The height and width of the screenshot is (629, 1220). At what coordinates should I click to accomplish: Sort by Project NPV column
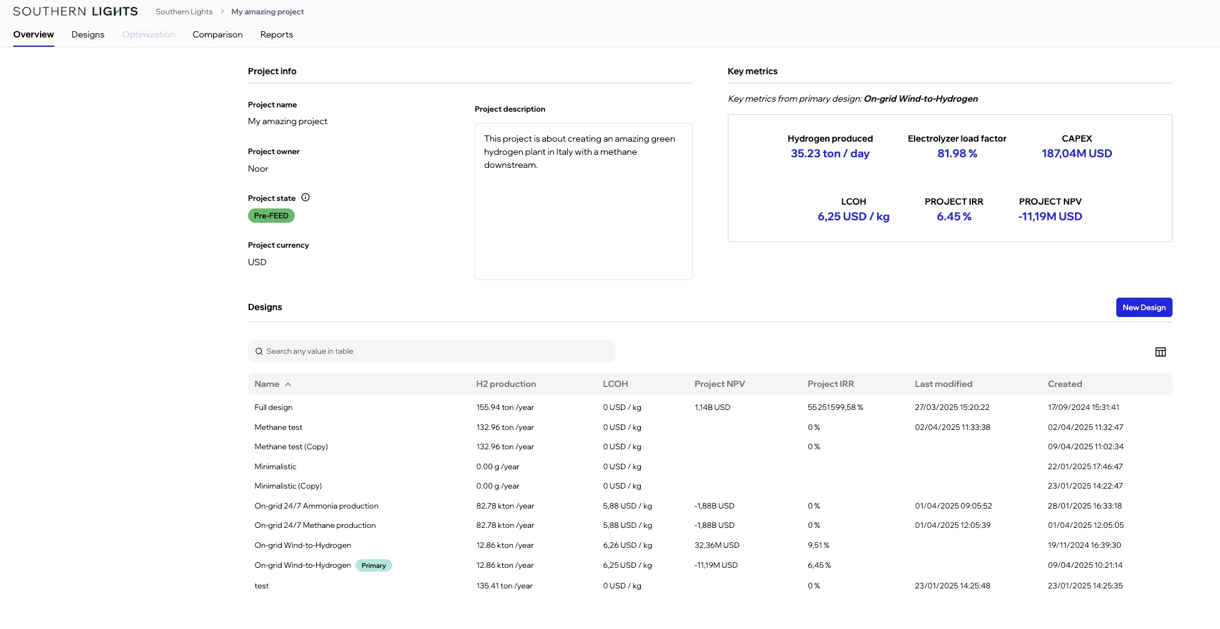pos(720,384)
